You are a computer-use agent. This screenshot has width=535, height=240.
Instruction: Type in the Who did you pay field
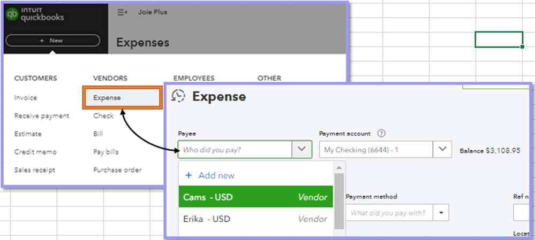coord(235,150)
